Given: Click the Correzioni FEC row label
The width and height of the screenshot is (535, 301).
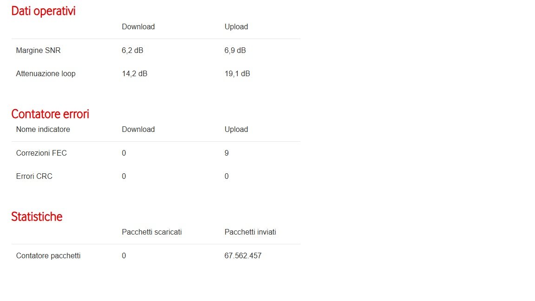Looking at the screenshot, I should pos(41,153).
